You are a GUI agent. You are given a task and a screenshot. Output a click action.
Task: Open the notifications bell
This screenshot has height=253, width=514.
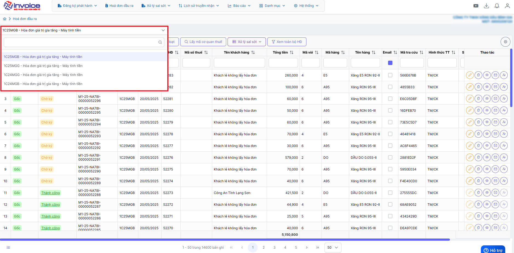[497, 6]
